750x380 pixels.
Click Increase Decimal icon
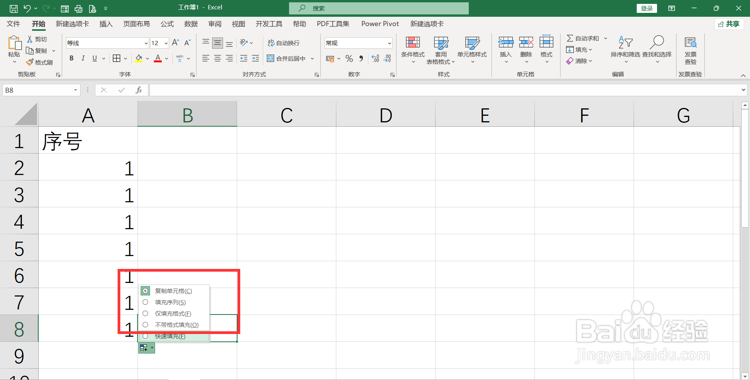pyautogui.click(x=375, y=58)
